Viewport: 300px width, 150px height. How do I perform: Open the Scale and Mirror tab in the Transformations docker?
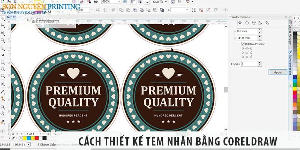(254, 23)
